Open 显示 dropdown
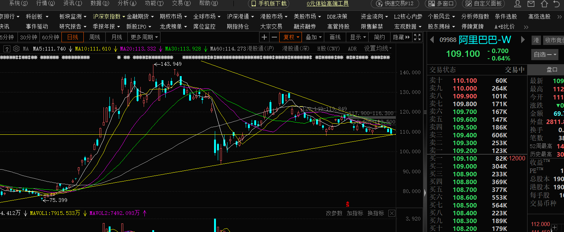 358,37
